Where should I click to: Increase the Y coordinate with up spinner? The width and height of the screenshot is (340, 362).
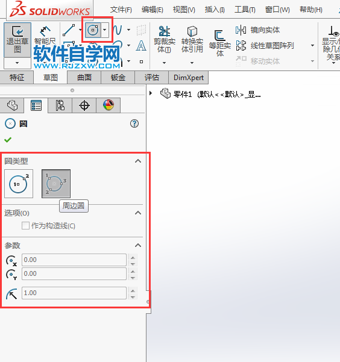(133, 271)
